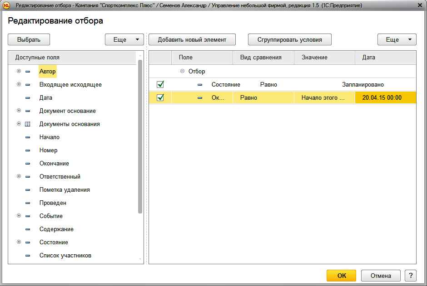The image size is (427, 286).
Task: Select Список участников in available fields
Action: click(x=65, y=256)
